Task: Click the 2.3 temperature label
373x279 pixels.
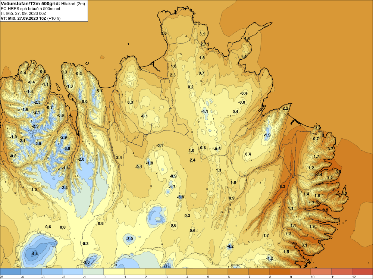Action: [173, 75]
